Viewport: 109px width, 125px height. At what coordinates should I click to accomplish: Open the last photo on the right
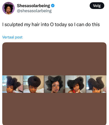coord(96,84)
